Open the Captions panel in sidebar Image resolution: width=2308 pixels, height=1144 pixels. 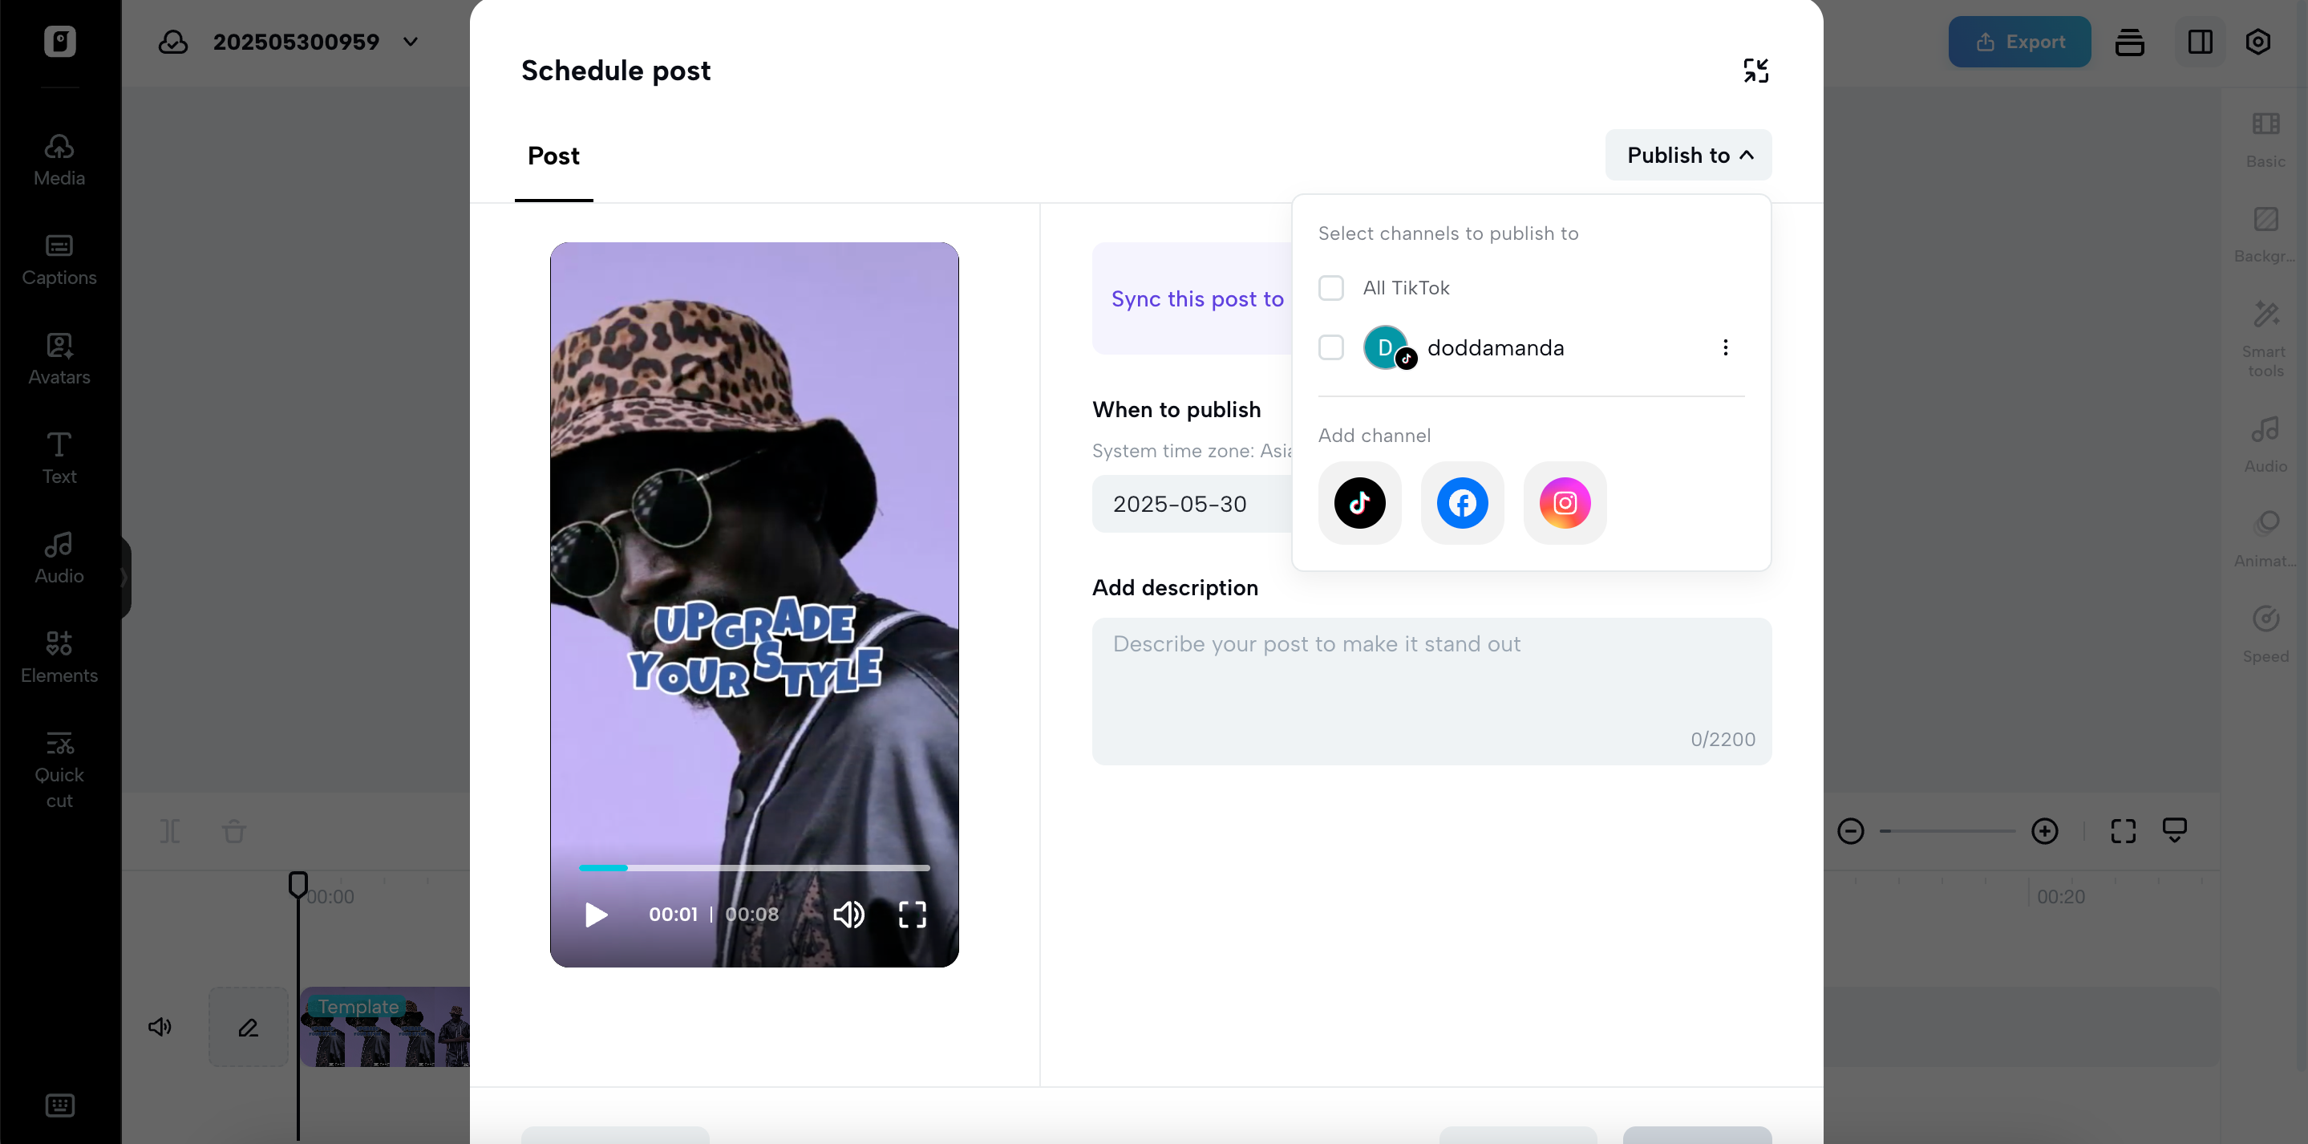59,260
